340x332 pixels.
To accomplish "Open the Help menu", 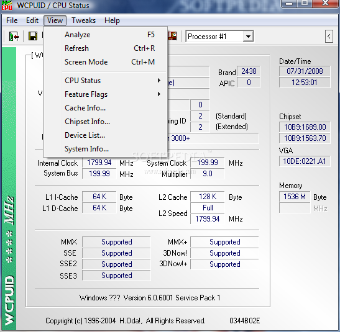I will point(112,20).
